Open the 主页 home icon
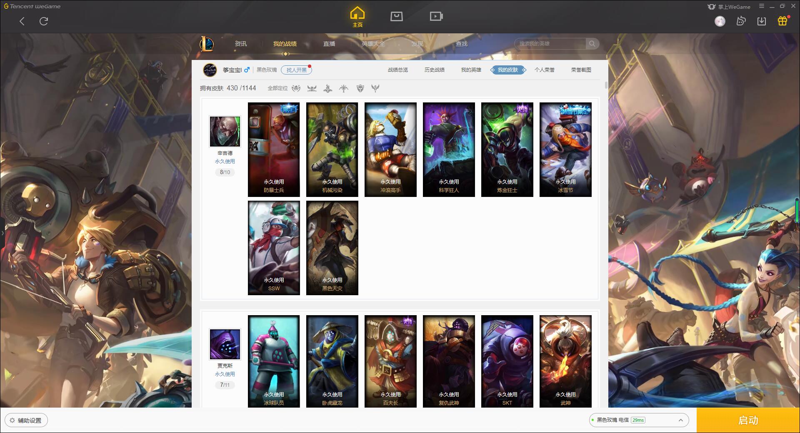This screenshot has width=800, height=433. [357, 17]
